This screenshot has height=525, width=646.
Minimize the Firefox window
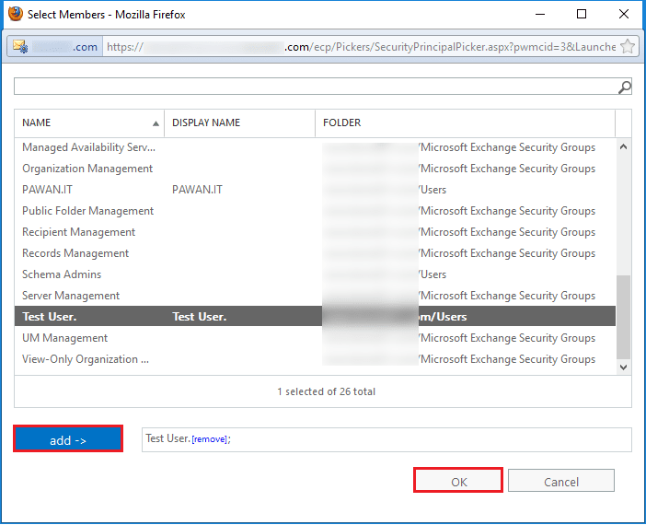coord(540,14)
